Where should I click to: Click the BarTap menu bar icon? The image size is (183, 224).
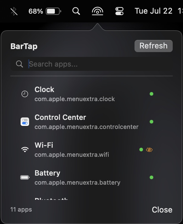(x=97, y=12)
